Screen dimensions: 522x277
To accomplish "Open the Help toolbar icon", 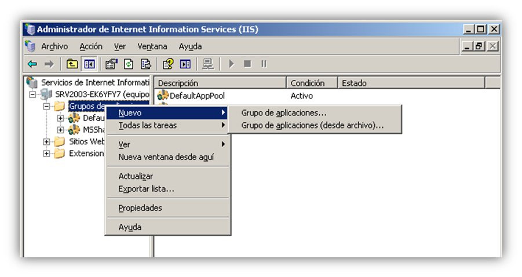I will click(x=168, y=64).
